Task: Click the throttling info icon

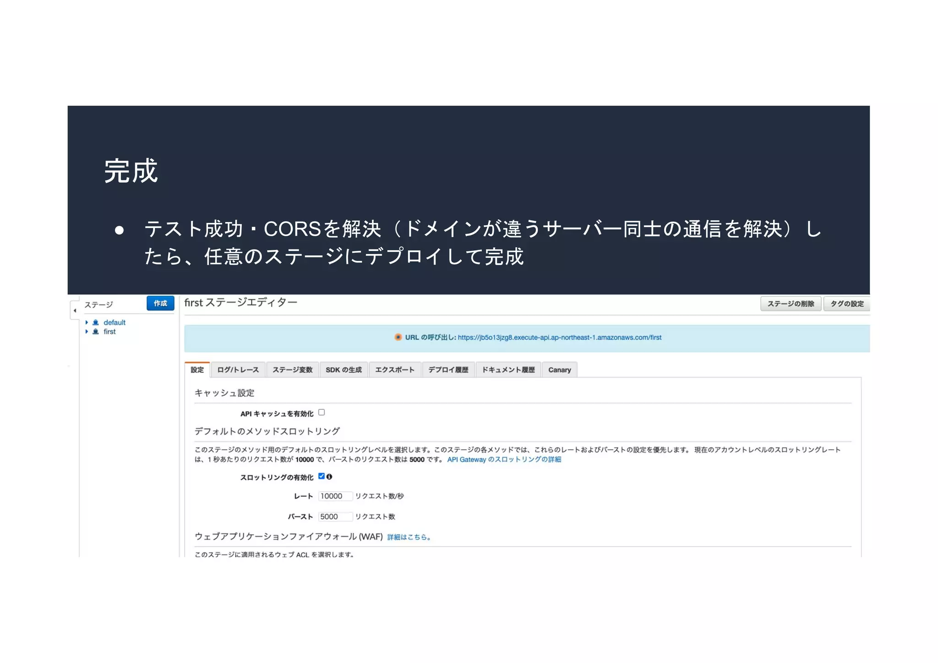Action: tap(329, 477)
